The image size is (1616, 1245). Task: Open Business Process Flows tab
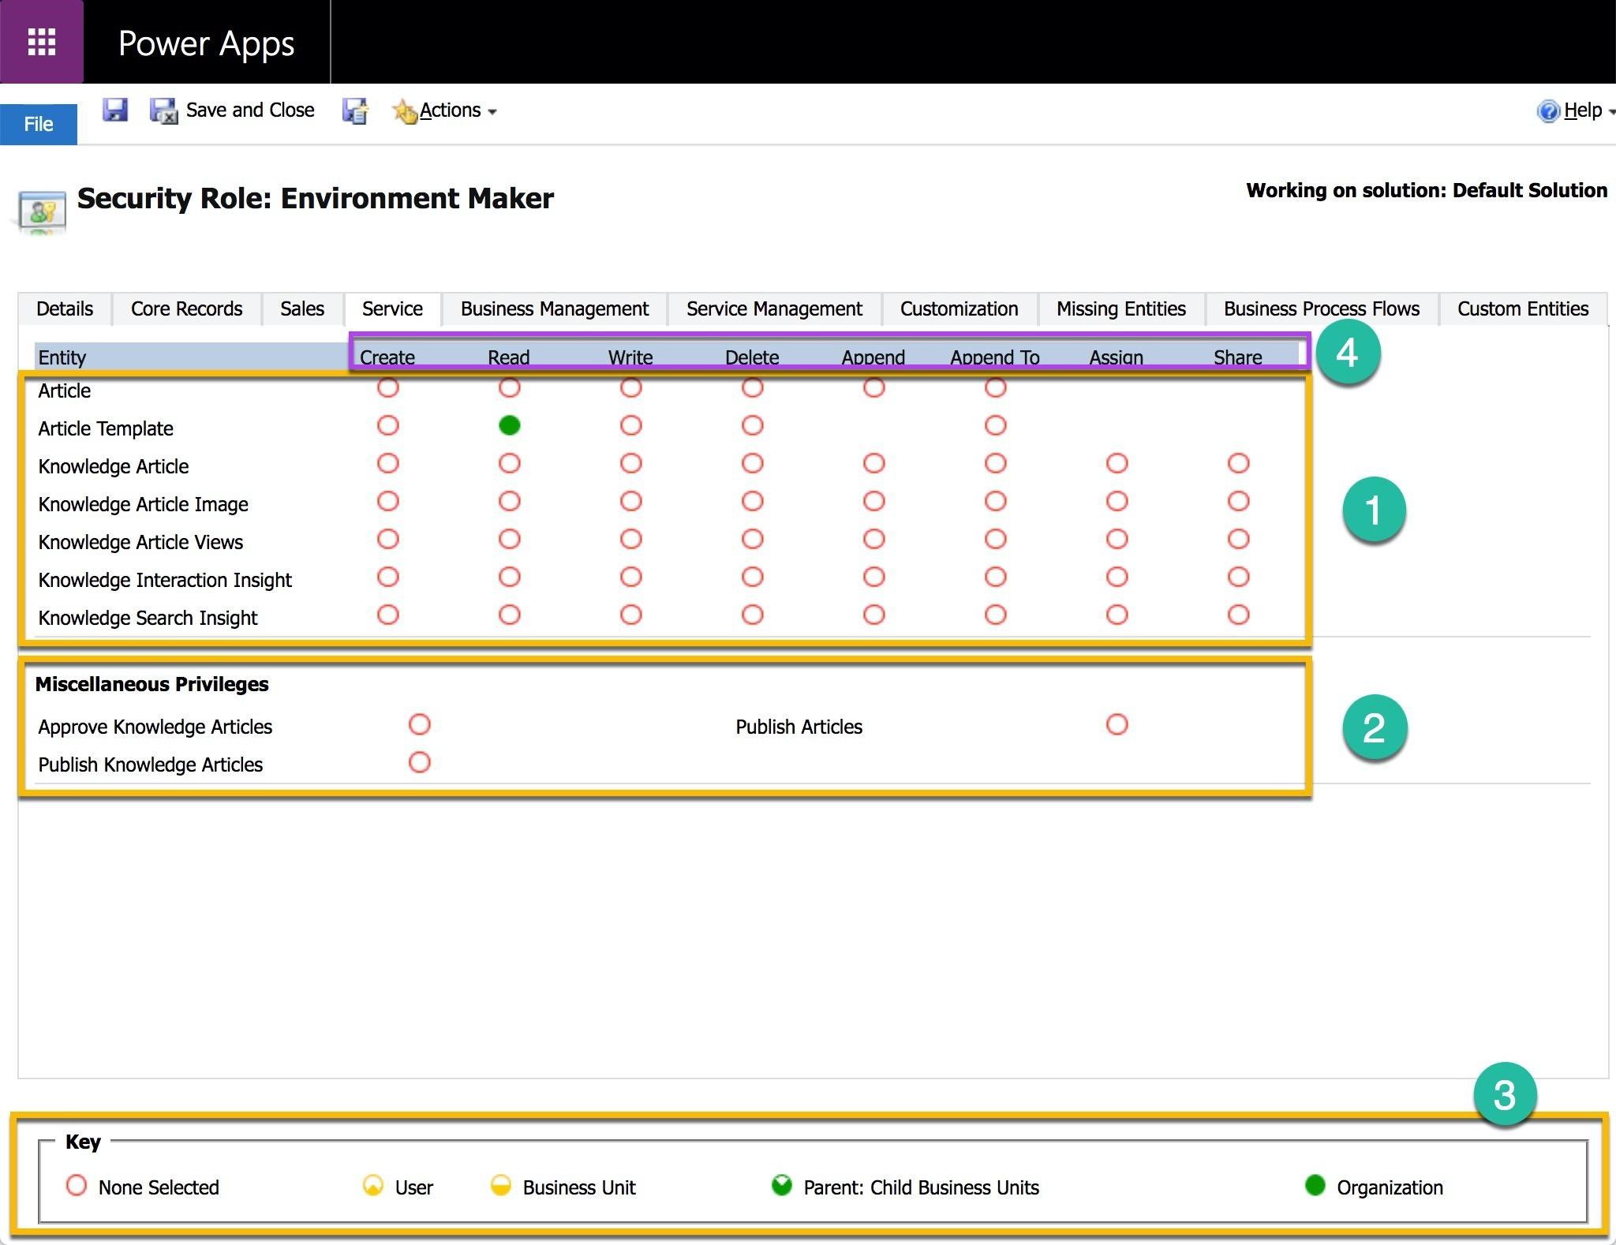click(1321, 308)
